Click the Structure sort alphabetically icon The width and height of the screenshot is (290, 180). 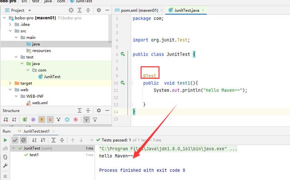coord(14,120)
